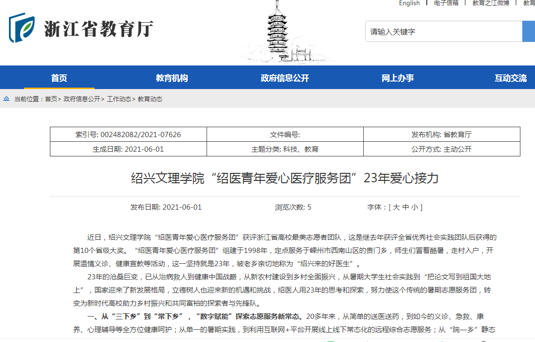The width and height of the screenshot is (535, 342).
Task: Set the article font size to 大
Action: click(396, 207)
